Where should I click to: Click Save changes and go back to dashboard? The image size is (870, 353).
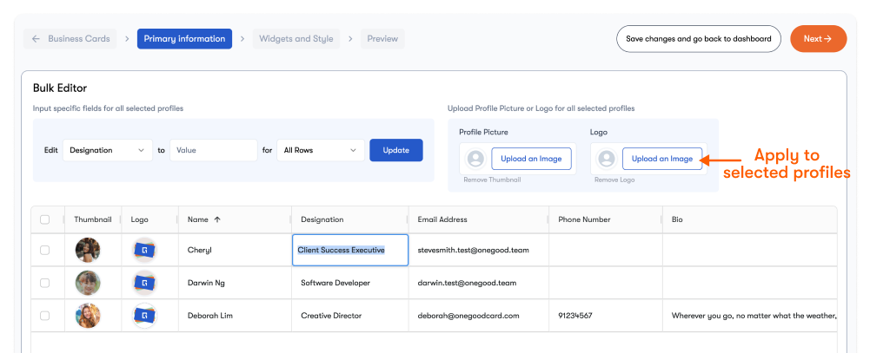point(698,39)
